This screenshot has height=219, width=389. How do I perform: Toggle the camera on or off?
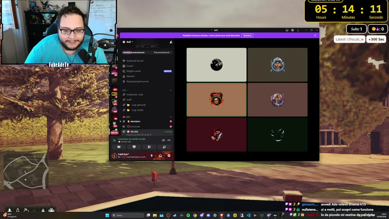point(119,147)
